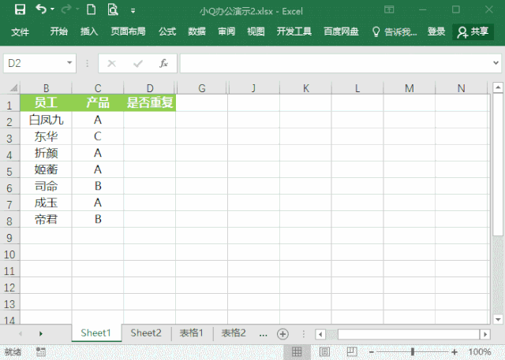Click the ellipsis to show more sheet tabs
505x360 pixels.
(x=263, y=334)
